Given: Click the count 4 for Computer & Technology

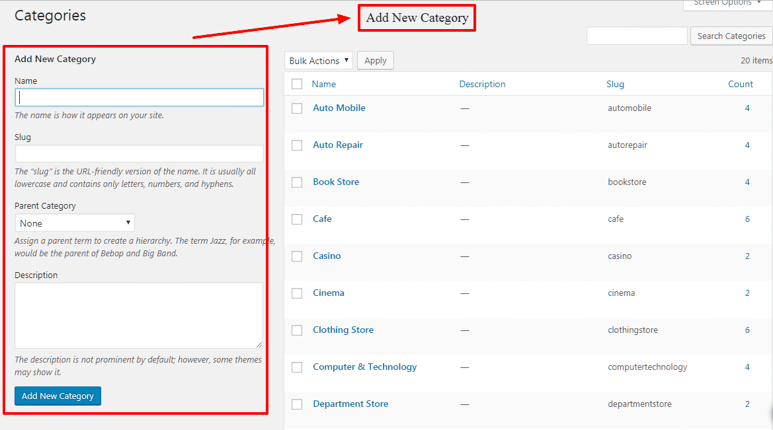Looking at the screenshot, I should 747,367.
